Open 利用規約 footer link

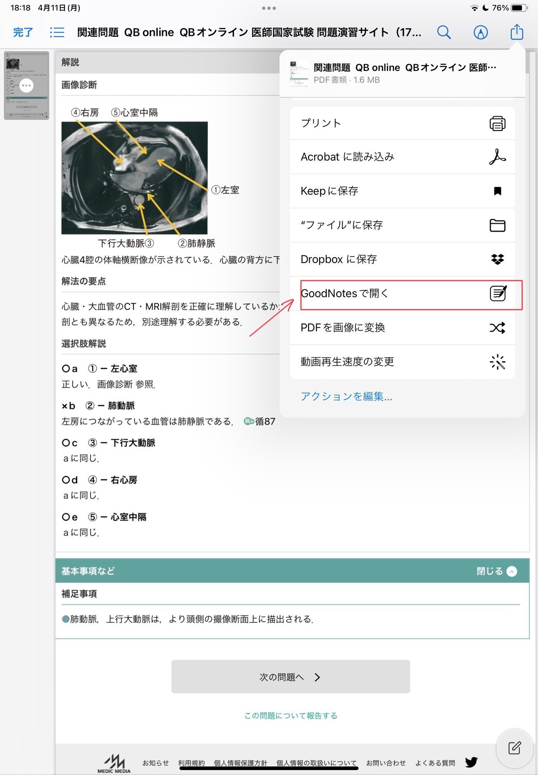(x=191, y=763)
